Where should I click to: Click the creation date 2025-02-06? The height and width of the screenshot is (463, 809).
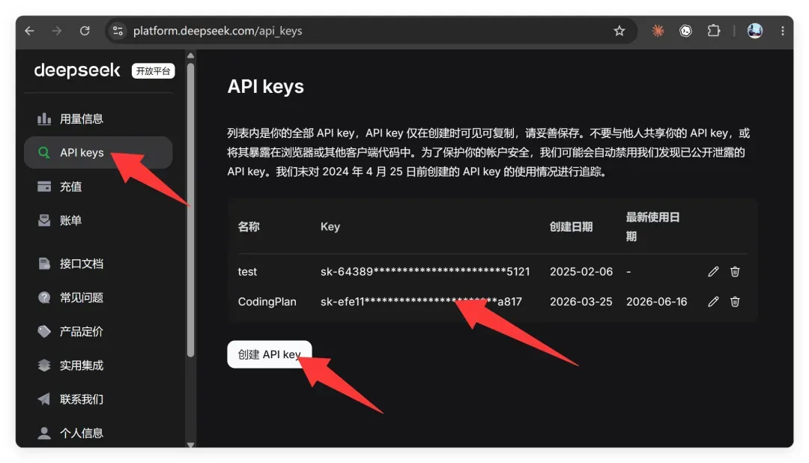pos(581,271)
